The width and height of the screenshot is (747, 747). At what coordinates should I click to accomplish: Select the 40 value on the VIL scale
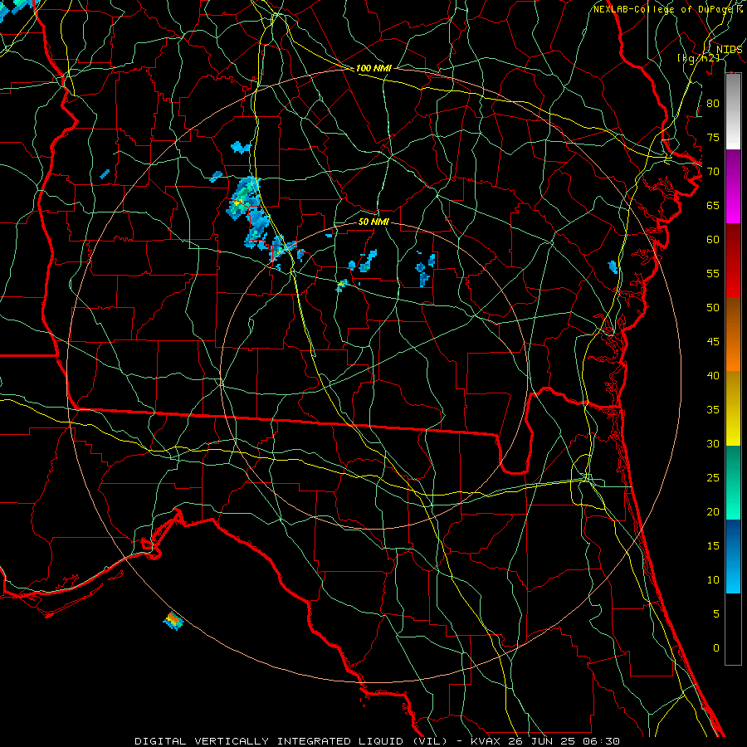(713, 375)
